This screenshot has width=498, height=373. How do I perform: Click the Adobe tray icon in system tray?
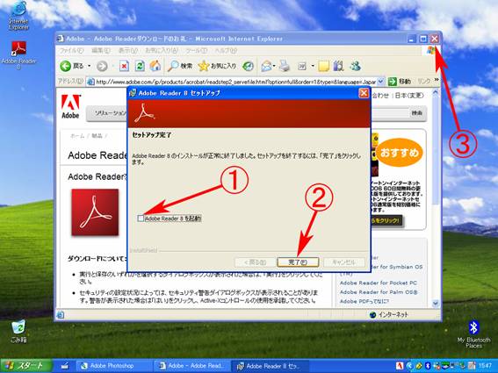point(400,366)
